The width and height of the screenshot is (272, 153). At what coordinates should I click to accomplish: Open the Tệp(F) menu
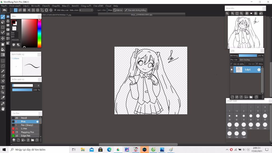4,6
